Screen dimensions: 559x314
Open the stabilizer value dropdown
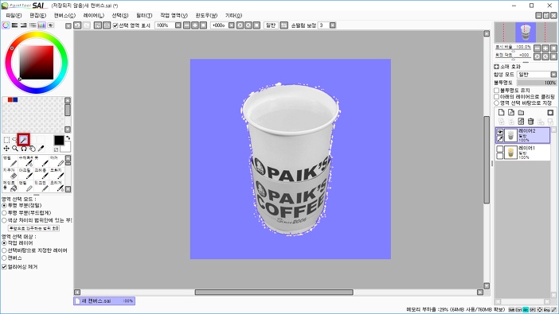pyautogui.click(x=332, y=25)
